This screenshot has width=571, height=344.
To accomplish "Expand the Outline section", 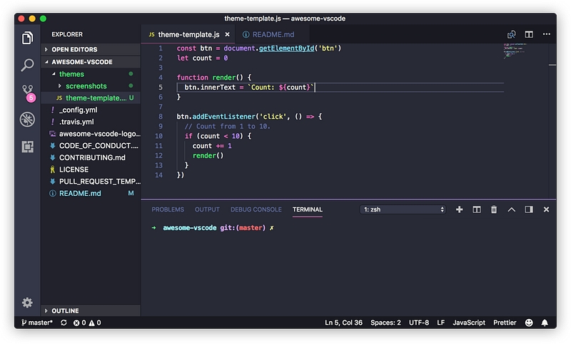I will point(65,311).
